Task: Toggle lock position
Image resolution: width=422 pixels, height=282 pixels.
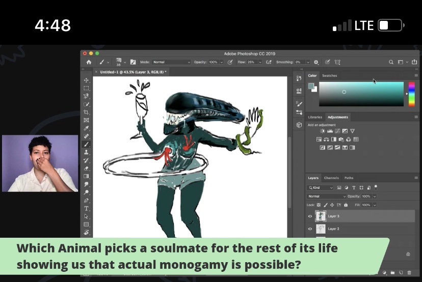Action: (x=332, y=205)
